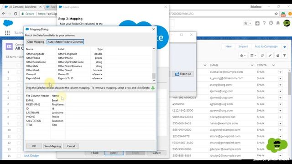Click the Name header in field list
292x164 pixels.
(x=30, y=49)
